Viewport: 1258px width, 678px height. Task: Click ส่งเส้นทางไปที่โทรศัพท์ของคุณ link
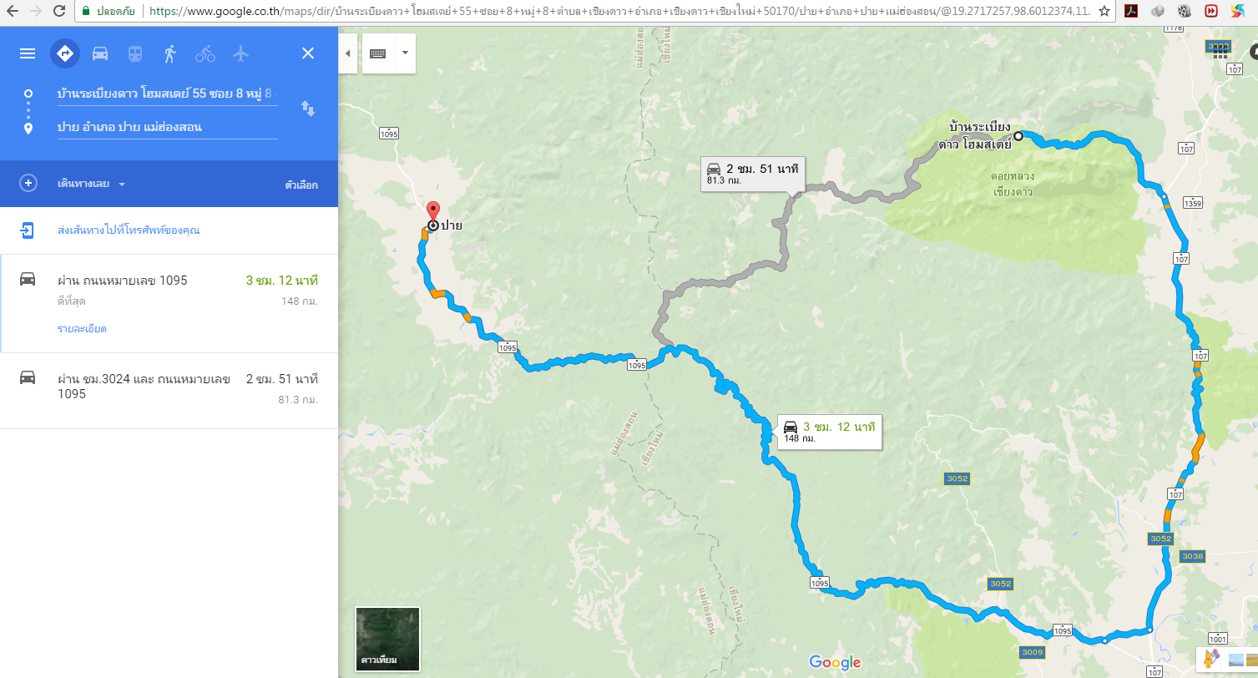coord(129,230)
